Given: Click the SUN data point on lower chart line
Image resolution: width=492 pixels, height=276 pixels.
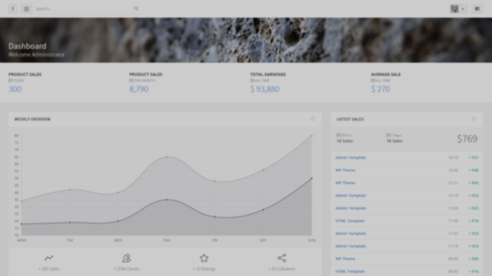Looking at the screenshot, I should 312,178.
